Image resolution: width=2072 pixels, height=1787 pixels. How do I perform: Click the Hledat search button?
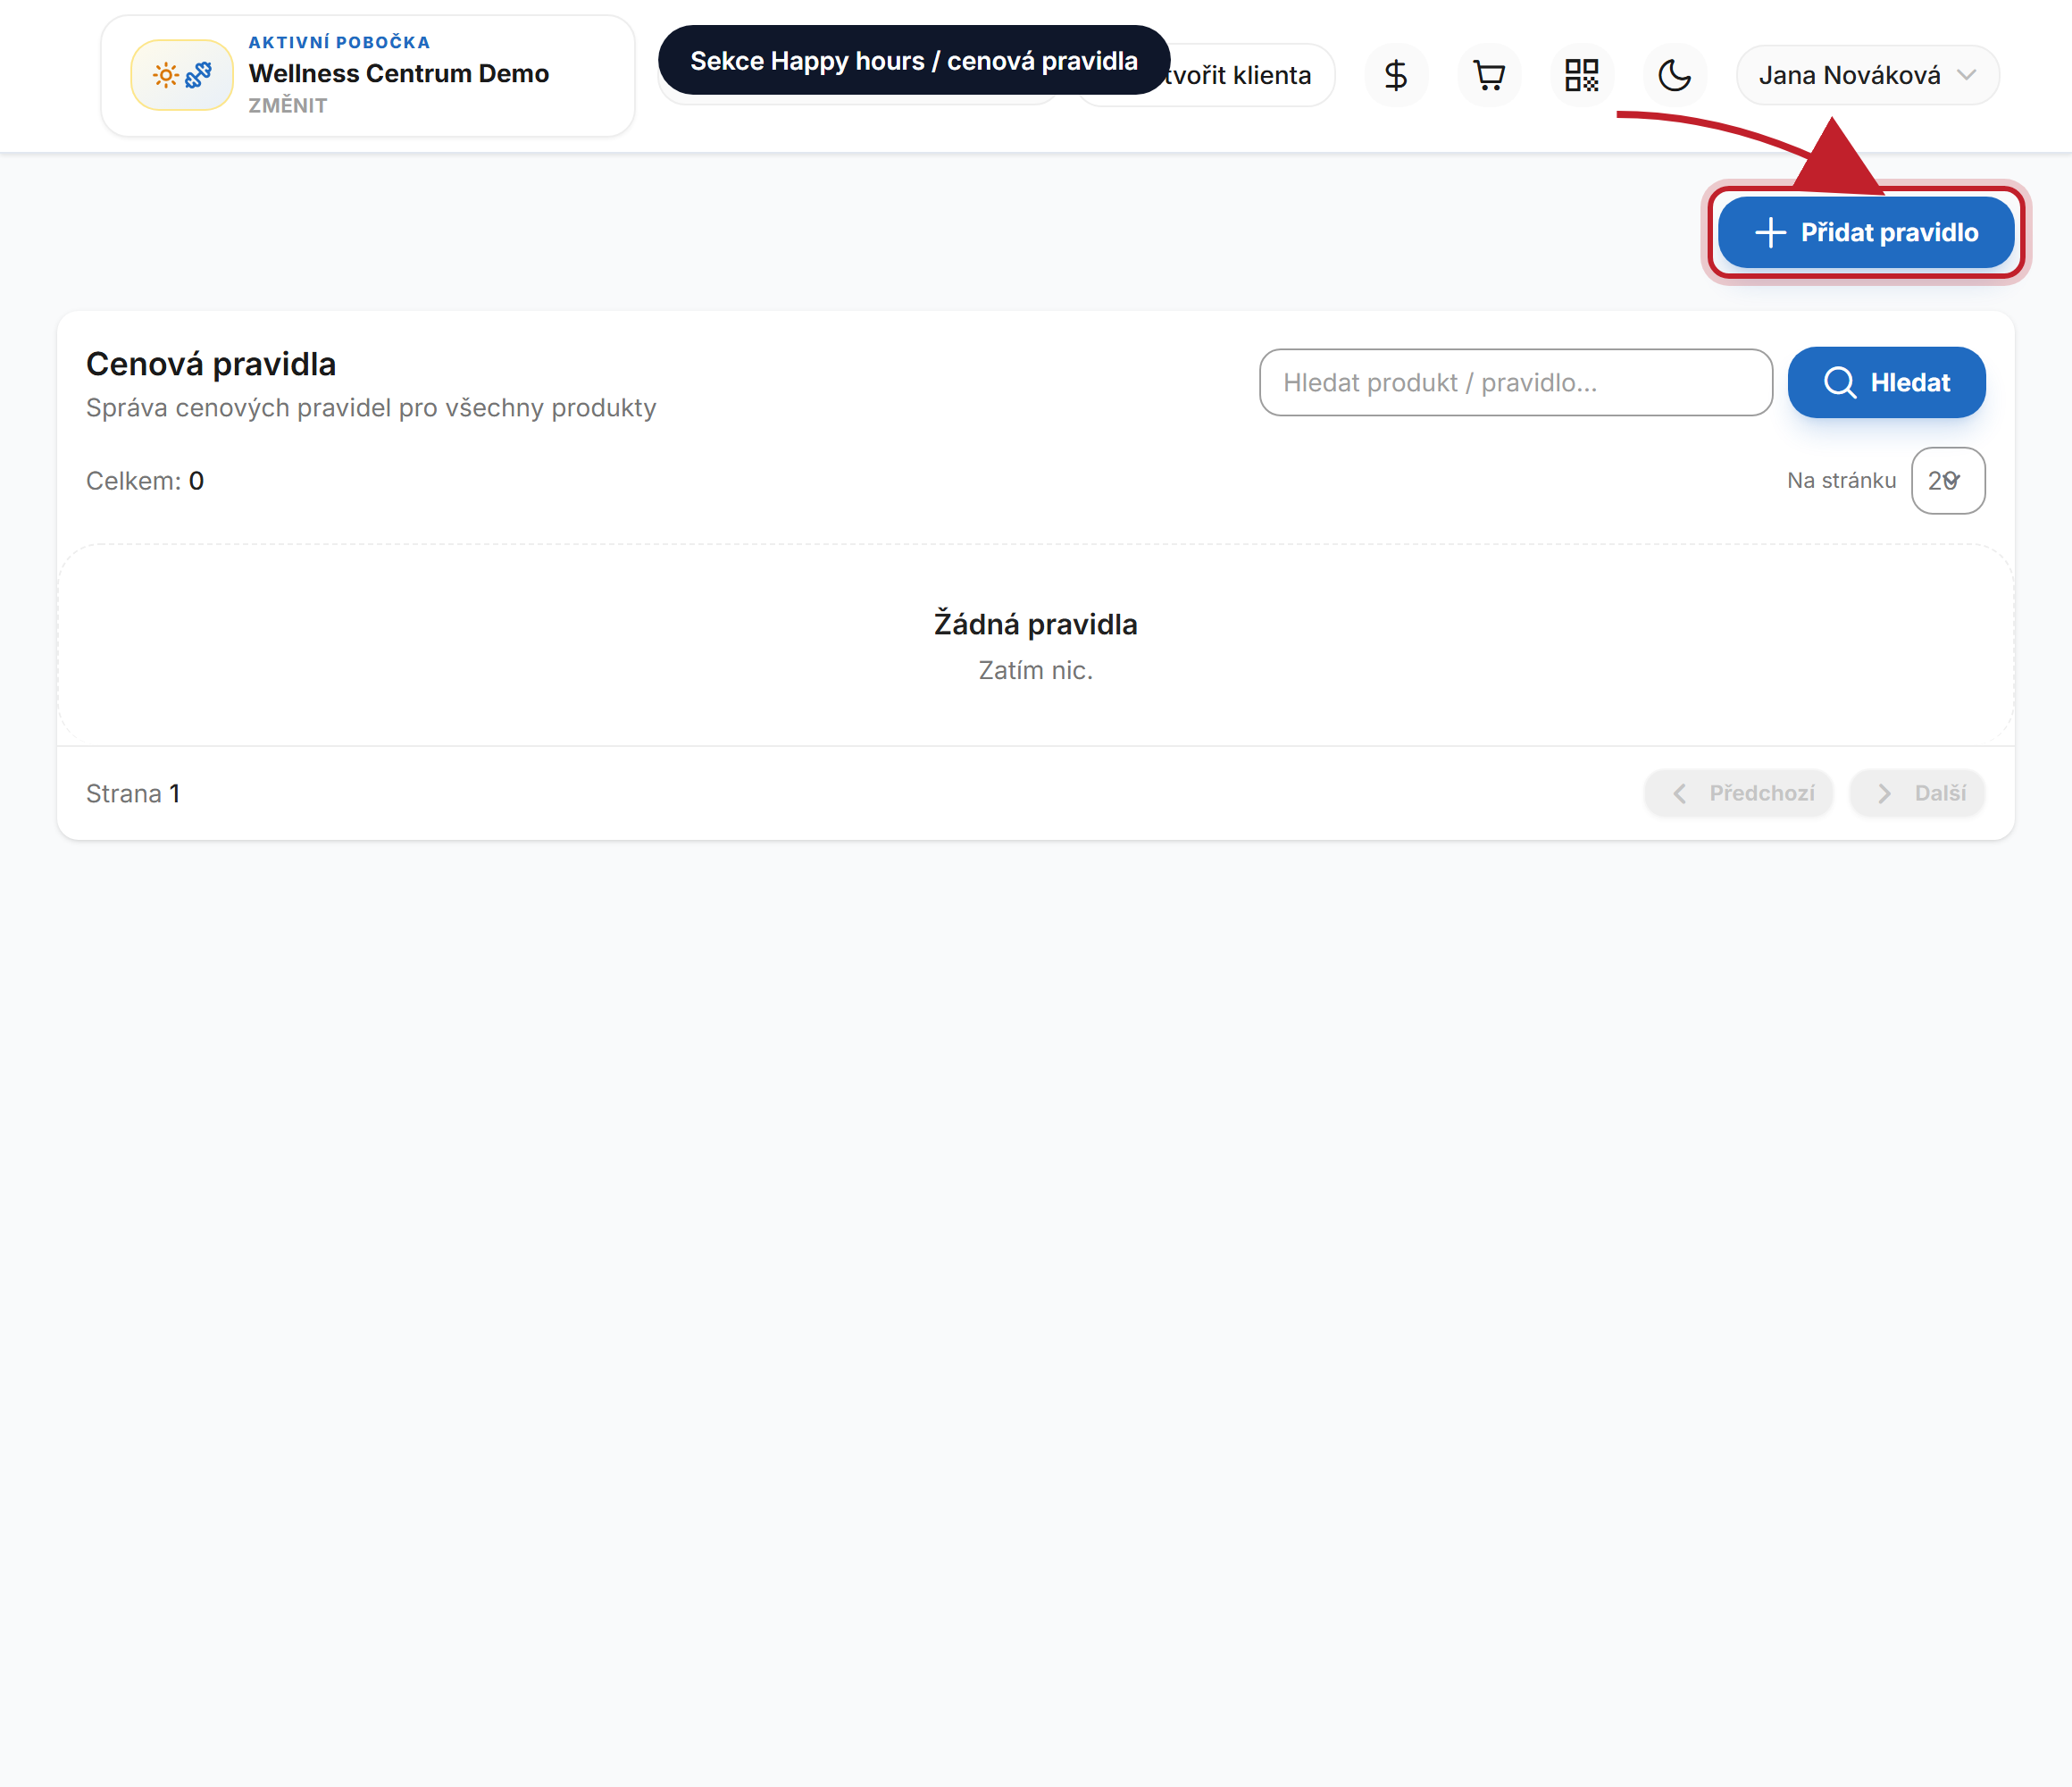click(x=1886, y=382)
